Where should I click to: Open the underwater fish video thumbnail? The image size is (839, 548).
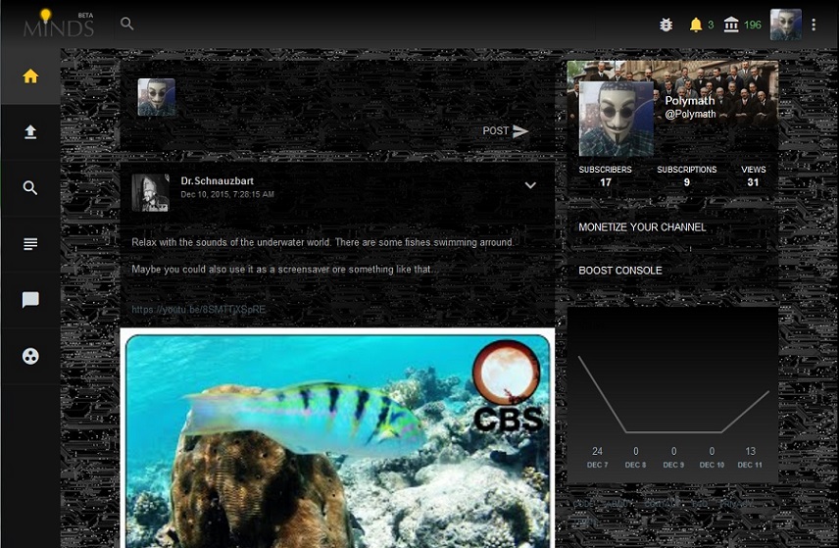point(337,439)
